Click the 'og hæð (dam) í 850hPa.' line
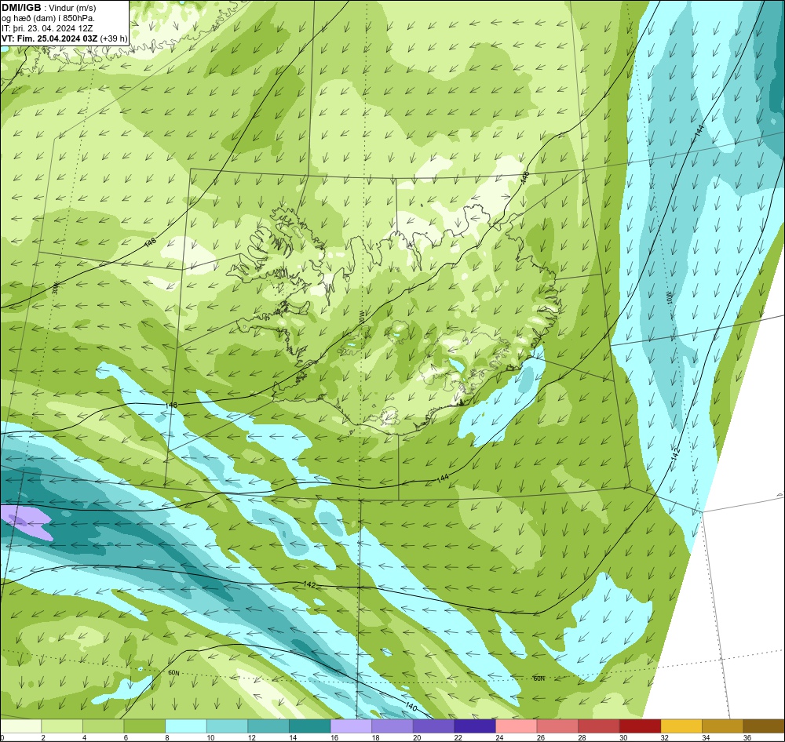 48,18
